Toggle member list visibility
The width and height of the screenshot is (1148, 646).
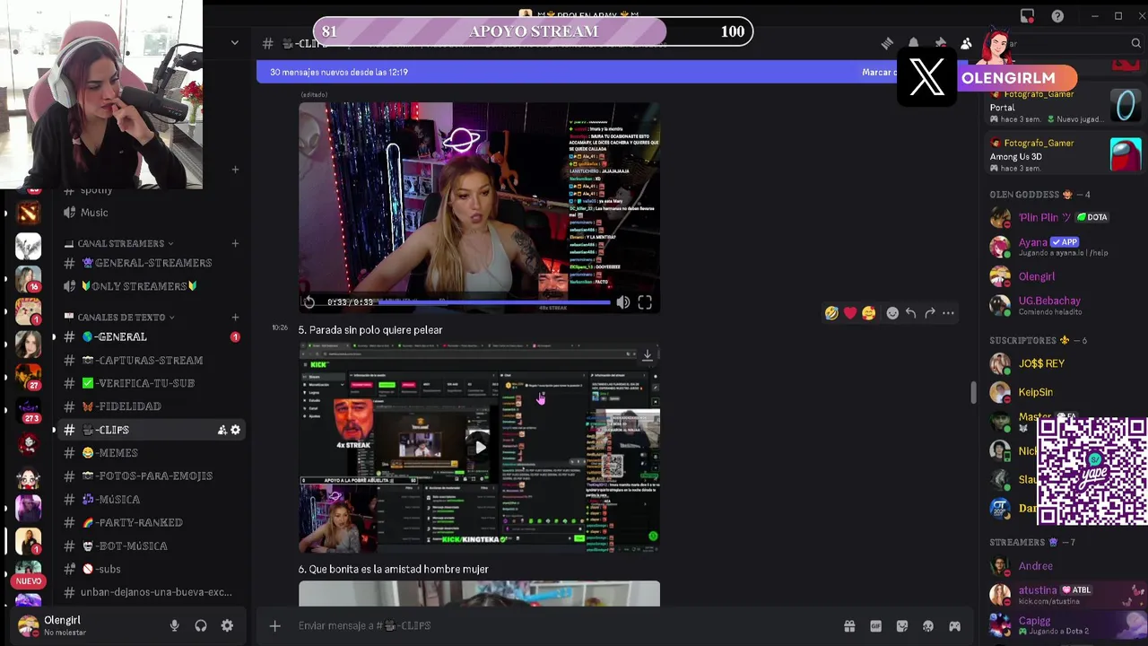click(x=966, y=43)
